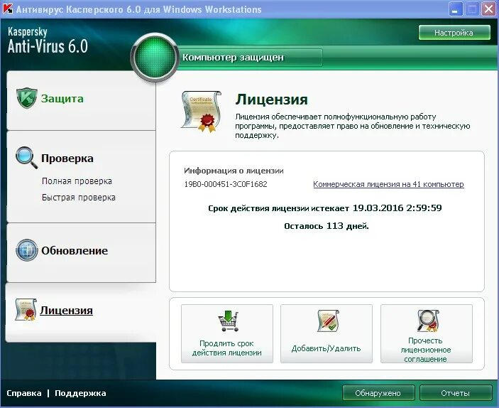Select Быстрая проверка scan
The width and height of the screenshot is (499, 408).
(79, 198)
